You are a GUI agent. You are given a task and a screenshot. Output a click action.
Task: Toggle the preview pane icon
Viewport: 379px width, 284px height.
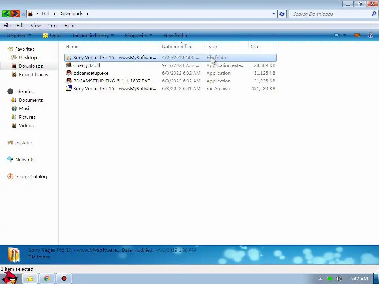[357, 35]
